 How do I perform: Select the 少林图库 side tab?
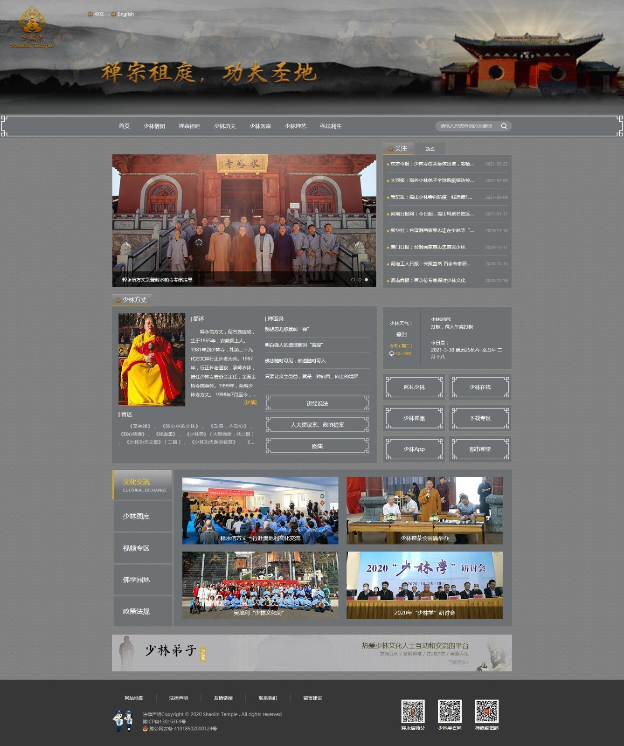143,517
